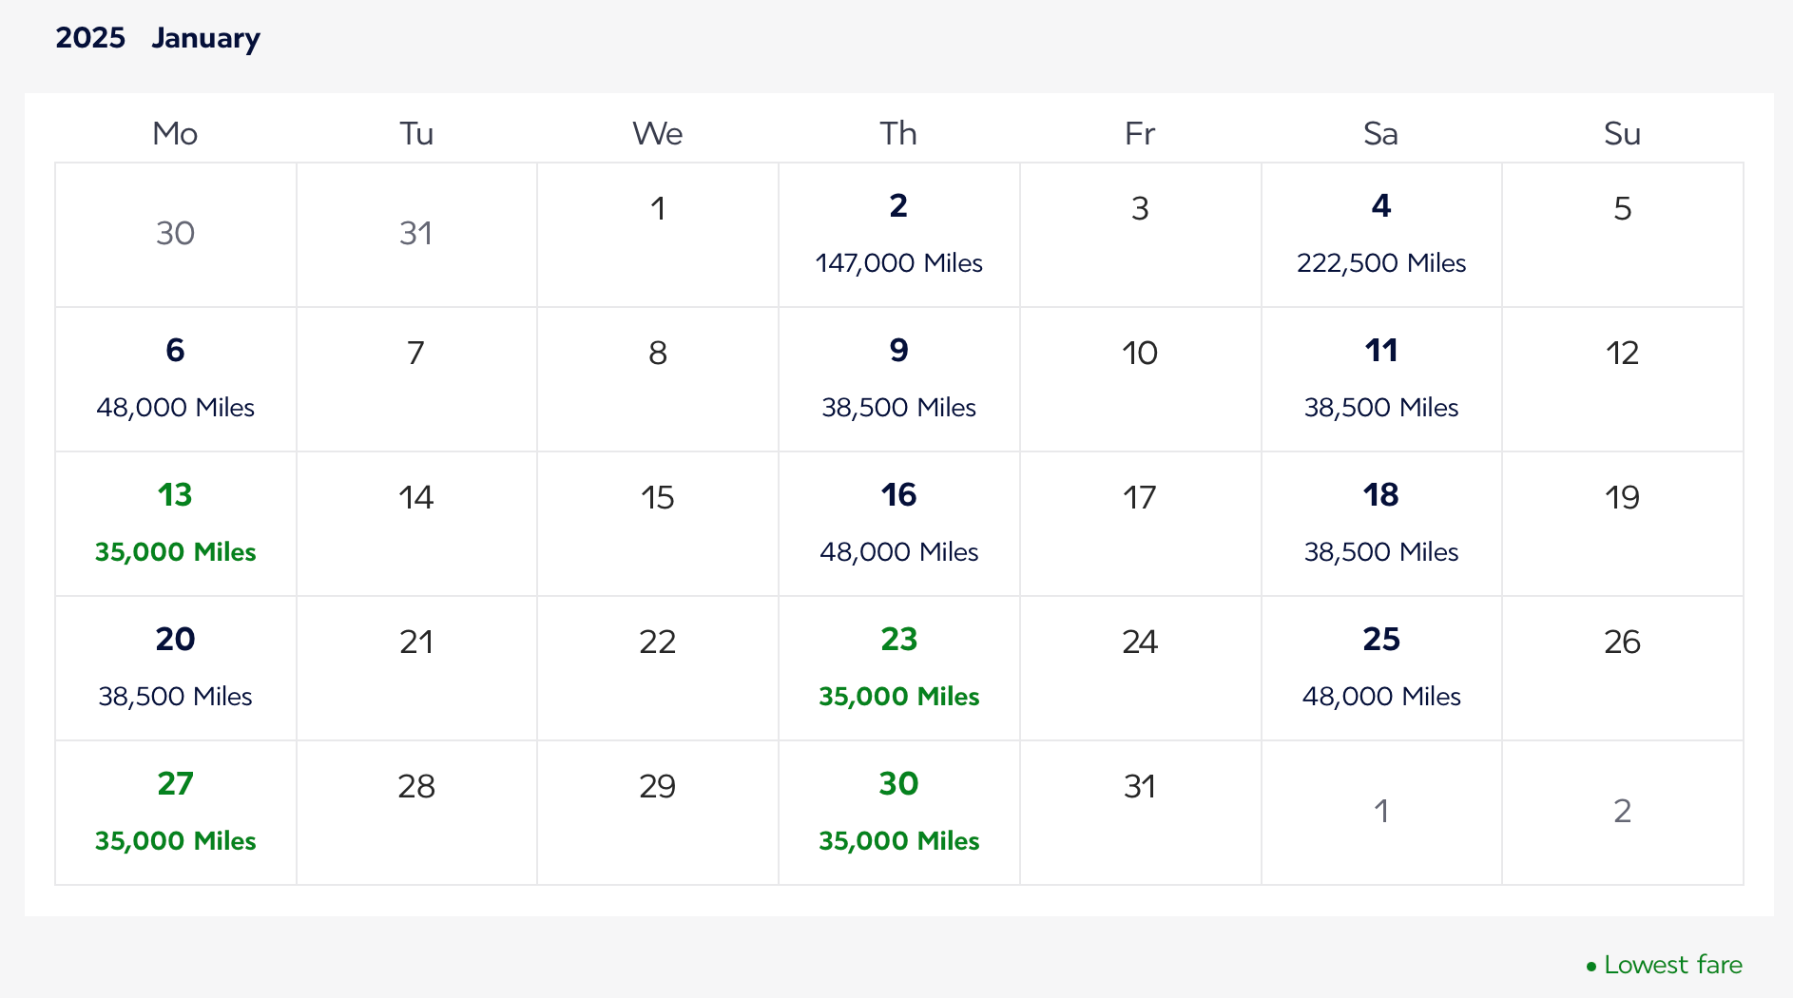Select Monday January 20 date

[176, 668]
